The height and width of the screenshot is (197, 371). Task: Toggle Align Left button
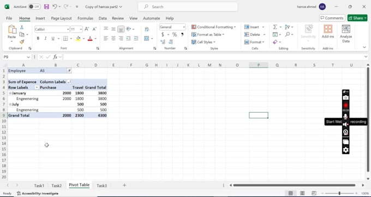pos(106,39)
